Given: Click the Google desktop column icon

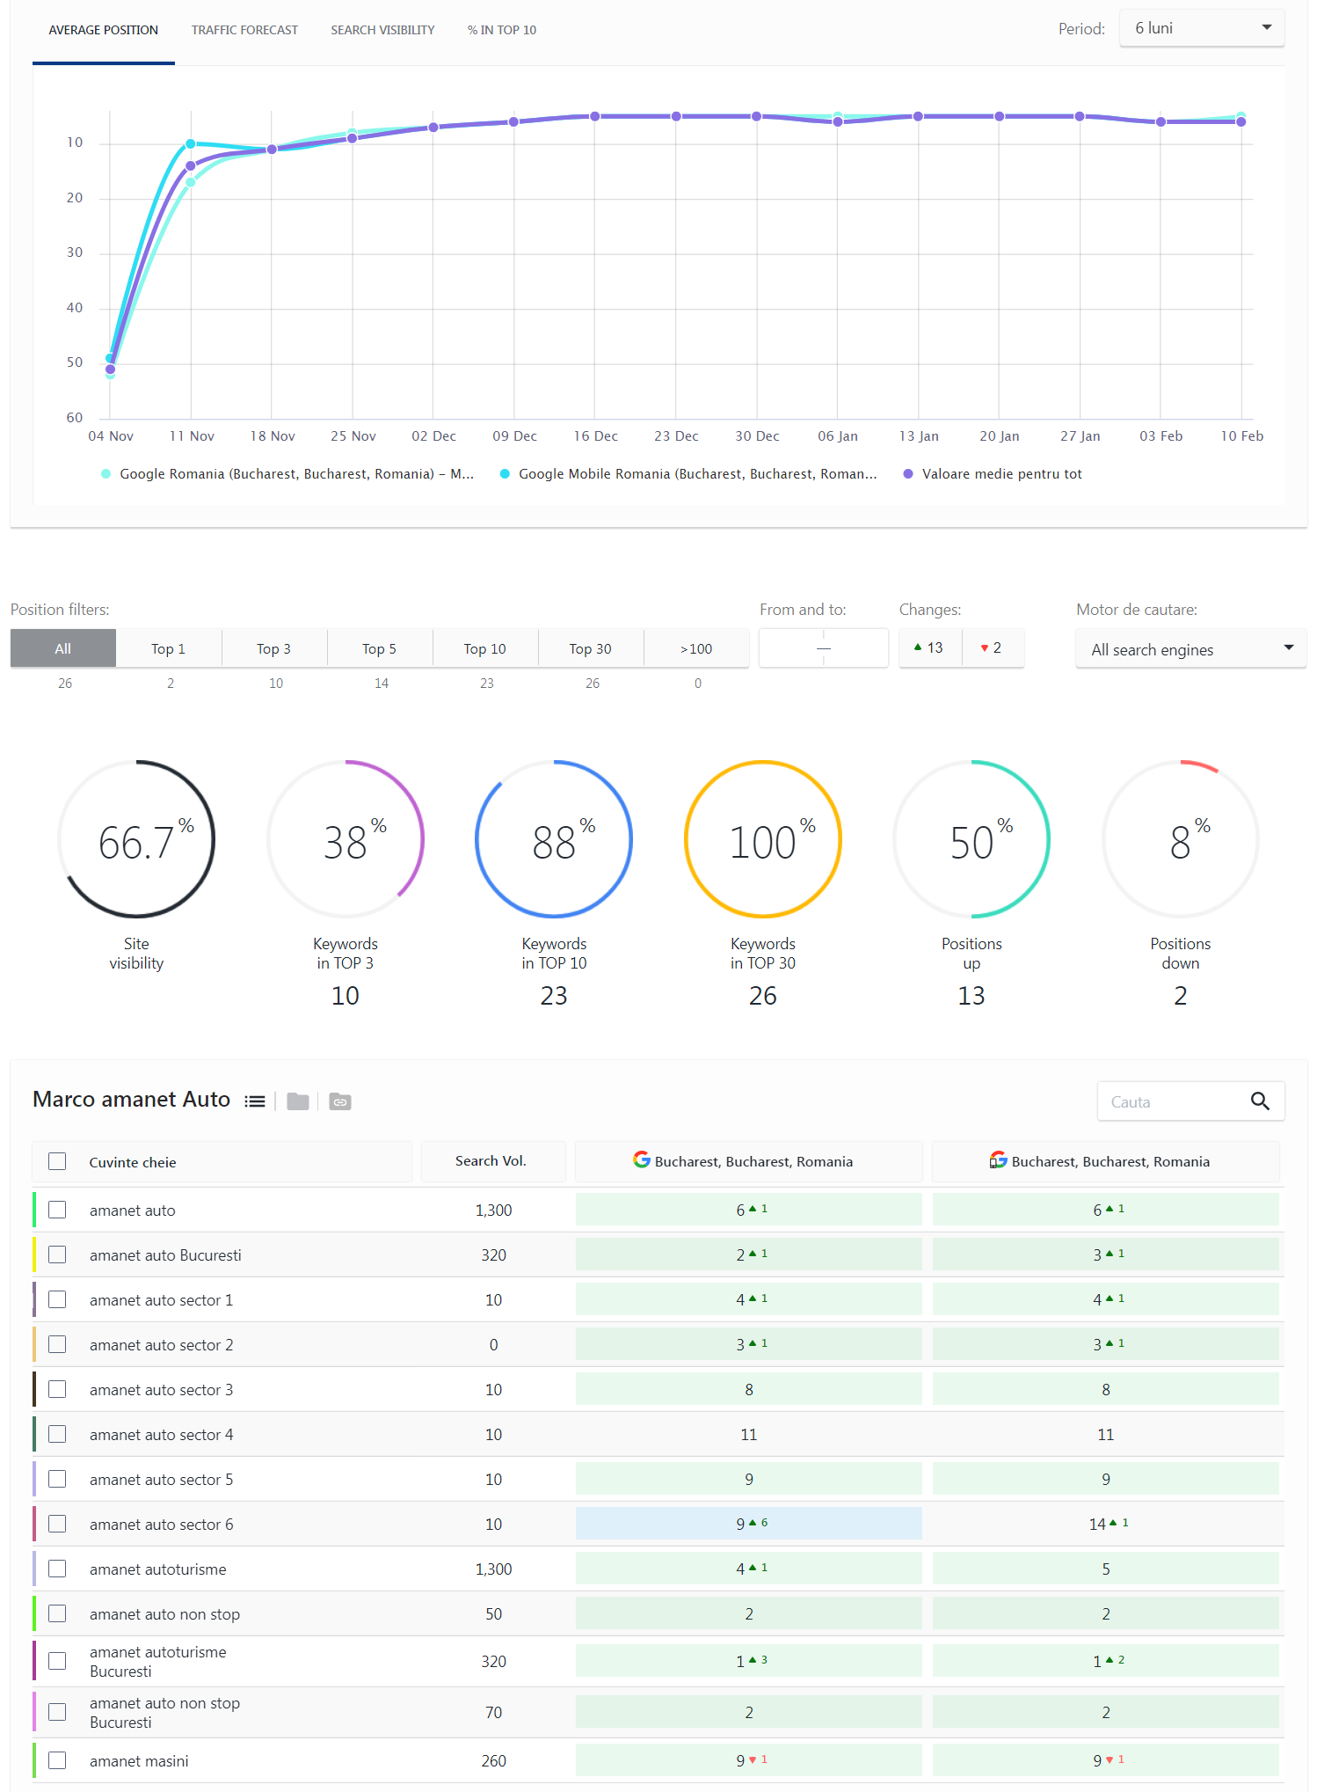Looking at the screenshot, I should [642, 1160].
